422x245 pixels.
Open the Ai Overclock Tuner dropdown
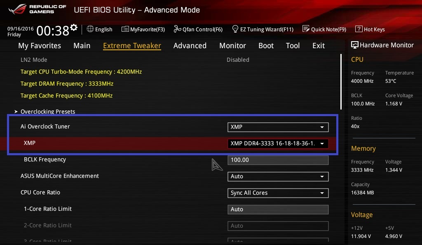tap(278, 127)
